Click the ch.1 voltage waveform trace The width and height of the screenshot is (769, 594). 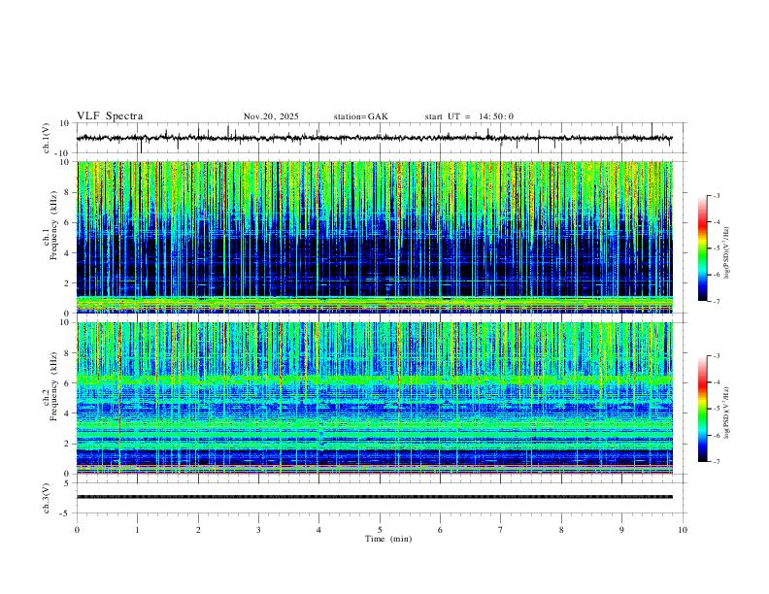click(x=375, y=138)
